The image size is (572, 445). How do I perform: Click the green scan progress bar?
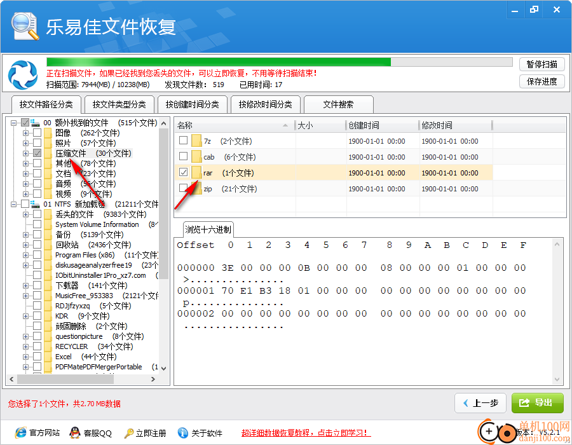[x=279, y=62]
